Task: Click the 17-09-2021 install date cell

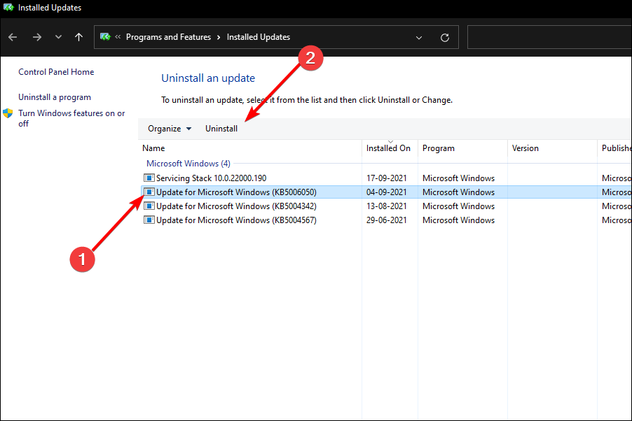Action: pyautogui.click(x=387, y=178)
